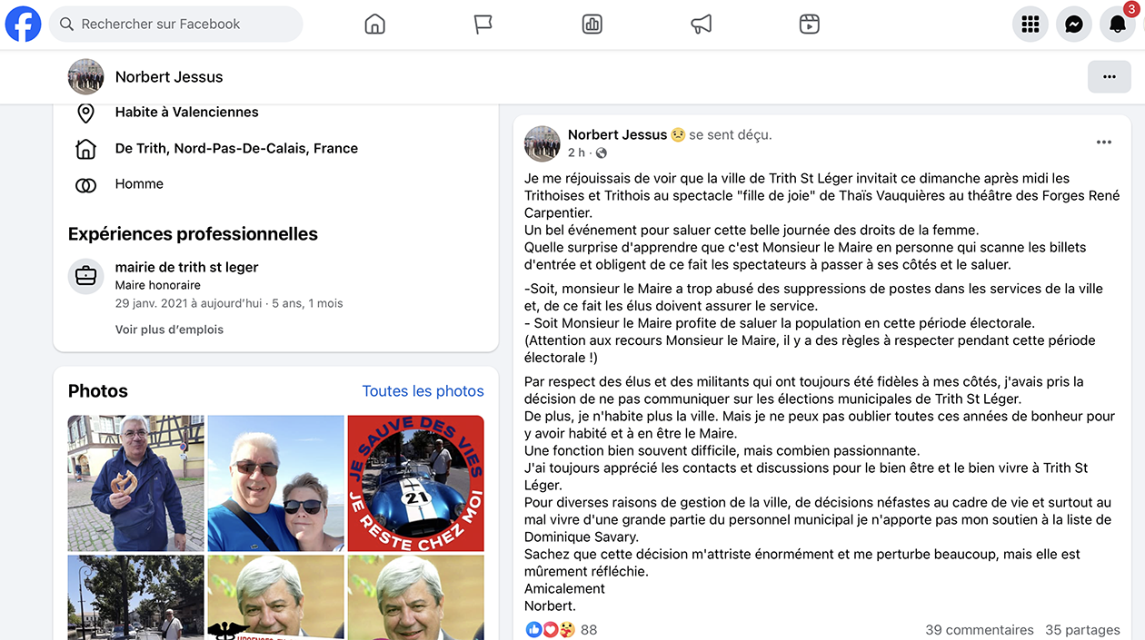Open the Pages flag icon
Screen dimensions: 1145x640
click(x=483, y=25)
